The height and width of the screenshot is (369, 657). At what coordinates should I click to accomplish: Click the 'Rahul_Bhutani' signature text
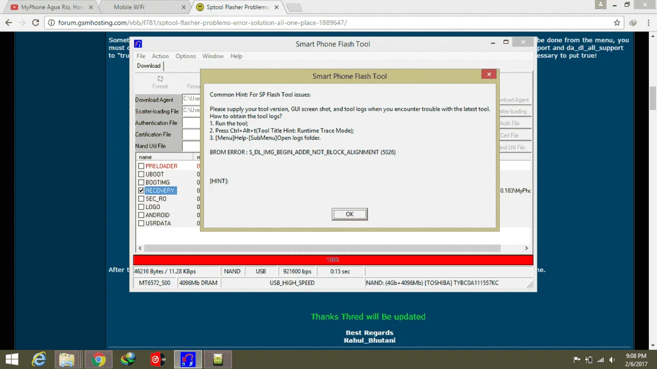(370, 341)
